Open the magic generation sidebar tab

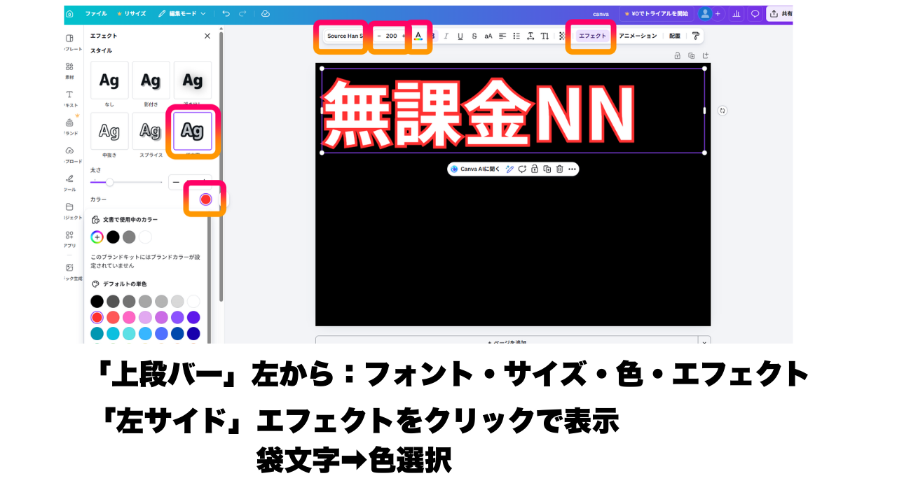(69, 272)
